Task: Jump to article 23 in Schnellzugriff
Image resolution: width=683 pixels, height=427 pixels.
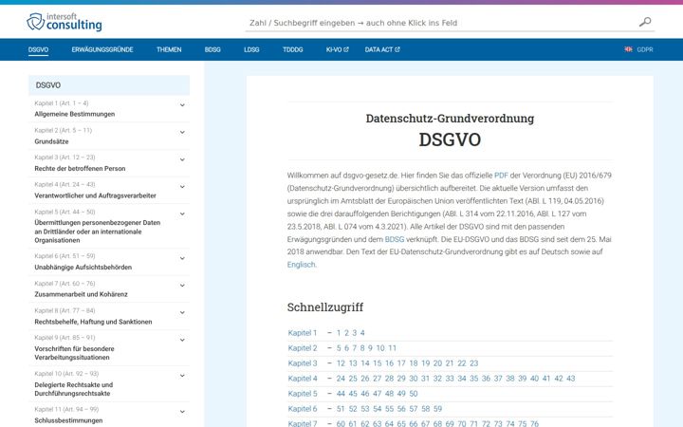Action: point(474,363)
